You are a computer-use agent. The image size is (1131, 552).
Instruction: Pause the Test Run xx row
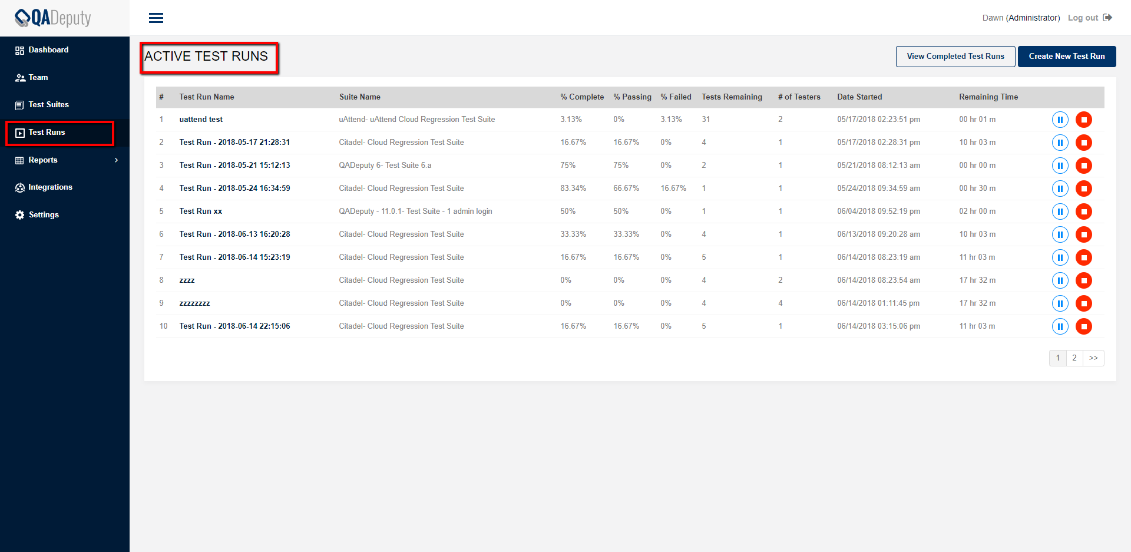[1060, 211]
